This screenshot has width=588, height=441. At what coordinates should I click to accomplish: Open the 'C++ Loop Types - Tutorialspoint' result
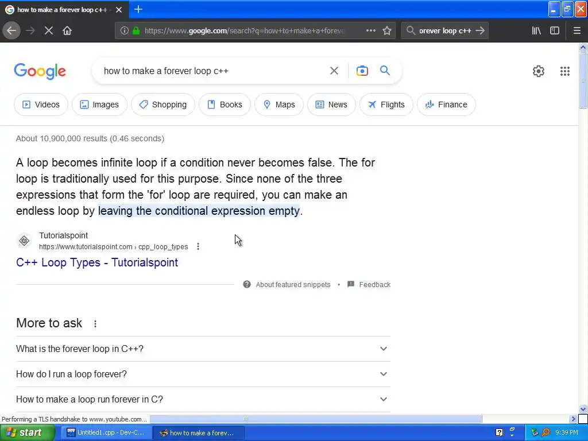tap(96, 262)
